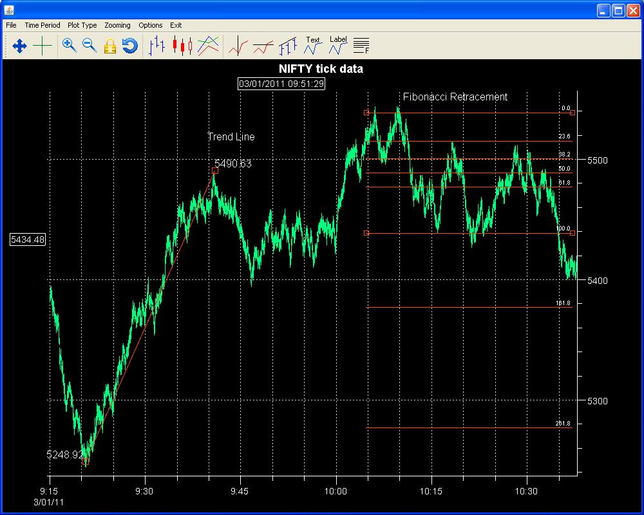Click the left handle of Fibonacci 100.0 line

pos(366,233)
